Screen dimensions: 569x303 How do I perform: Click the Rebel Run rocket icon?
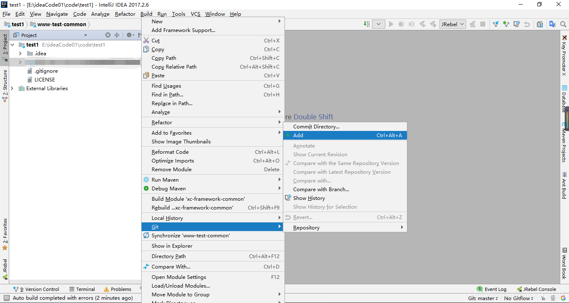point(422,24)
